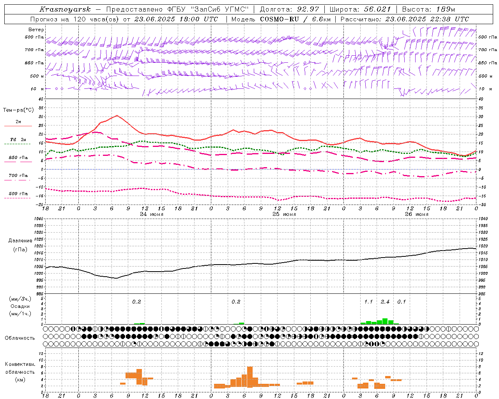The height and width of the screenshot is (399, 499).
Task: Click the 'Тем-ра(°C)' temperature panel label
Action: pos(18,110)
